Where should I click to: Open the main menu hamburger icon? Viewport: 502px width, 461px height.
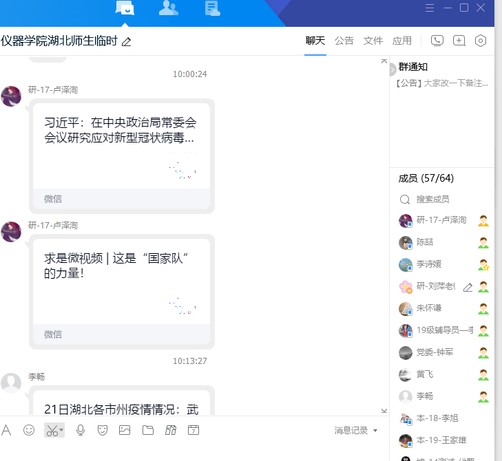[x=430, y=8]
